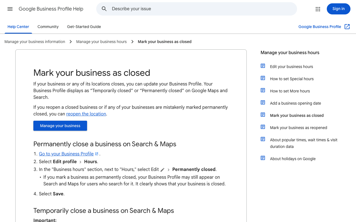Viewport: 356px width, 222px height.
Task: Open 'How to set Special hours' article
Action: pyautogui.click(x=292, y=79)
